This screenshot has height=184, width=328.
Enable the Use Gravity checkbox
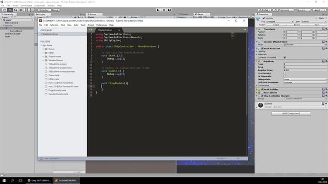[285, 73]
